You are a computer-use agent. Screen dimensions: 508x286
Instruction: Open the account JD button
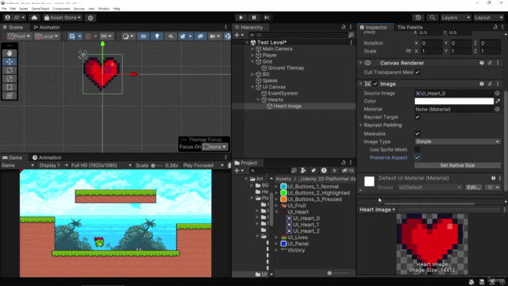(15, 17)
